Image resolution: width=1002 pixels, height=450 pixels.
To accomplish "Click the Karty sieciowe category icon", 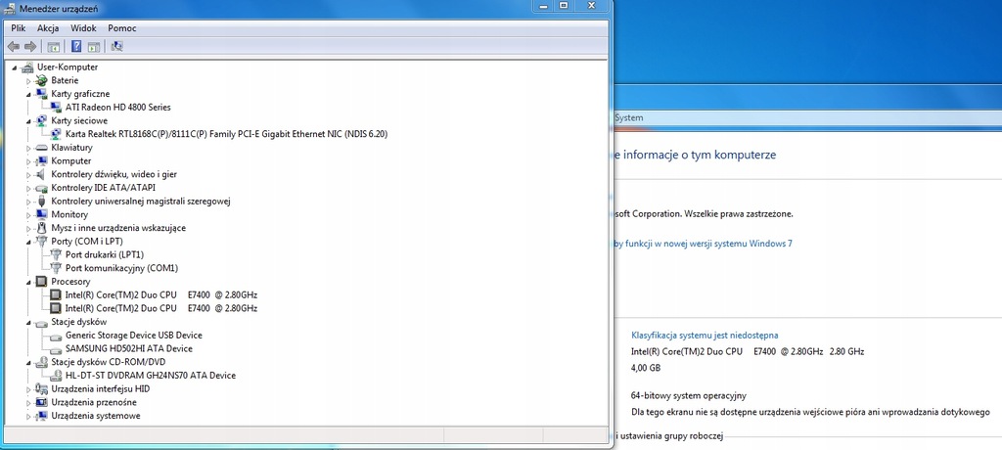I will click(41, 120).
